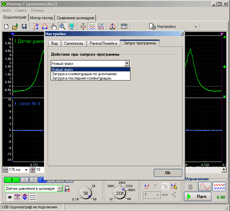The width and height of the screenshot is (230, 211).
Task: Click the AUTO scale icon
Action: 113,26
